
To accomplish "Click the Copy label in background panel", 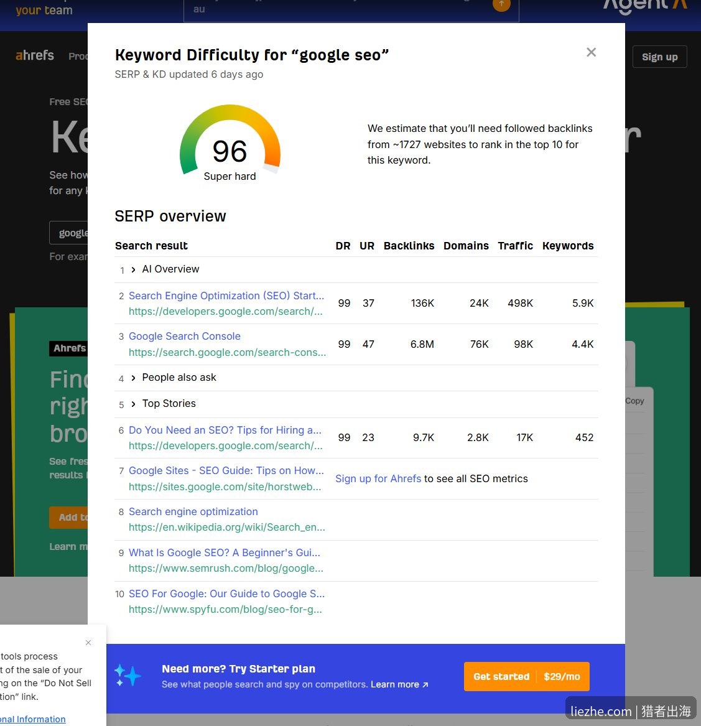I will (634, 401).
